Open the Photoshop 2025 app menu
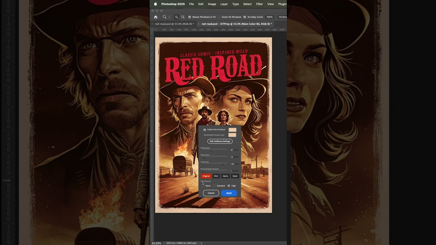Screen dimensions: 436x245 pos(173,4)
